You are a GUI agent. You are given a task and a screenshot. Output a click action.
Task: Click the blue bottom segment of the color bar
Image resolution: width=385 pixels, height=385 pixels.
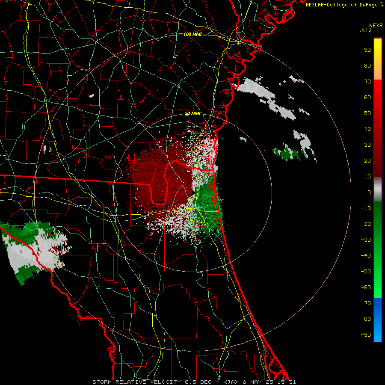pyautogui.click(x=378, y=320)
